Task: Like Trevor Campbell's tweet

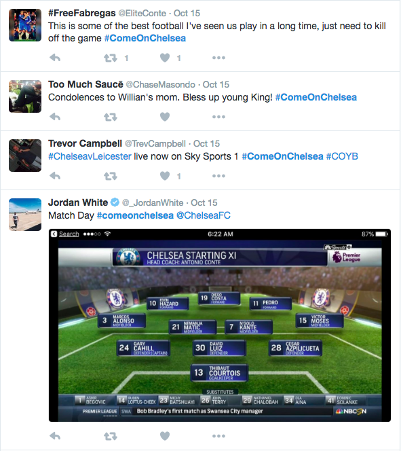Action: pos(165,176)
